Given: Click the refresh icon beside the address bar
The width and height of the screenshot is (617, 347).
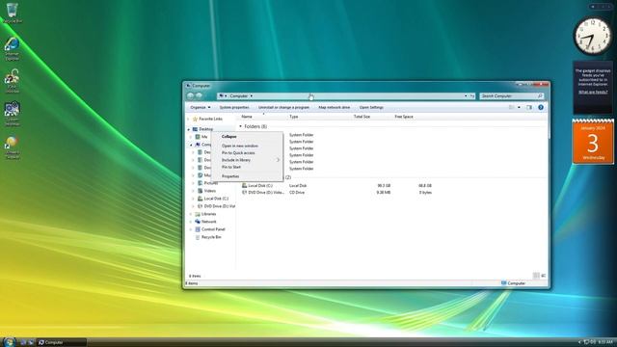Looking at the screenshot, I should 472,95.
